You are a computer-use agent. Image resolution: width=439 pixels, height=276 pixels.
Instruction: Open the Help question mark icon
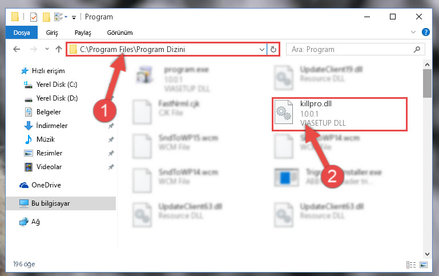coord(425,32)
